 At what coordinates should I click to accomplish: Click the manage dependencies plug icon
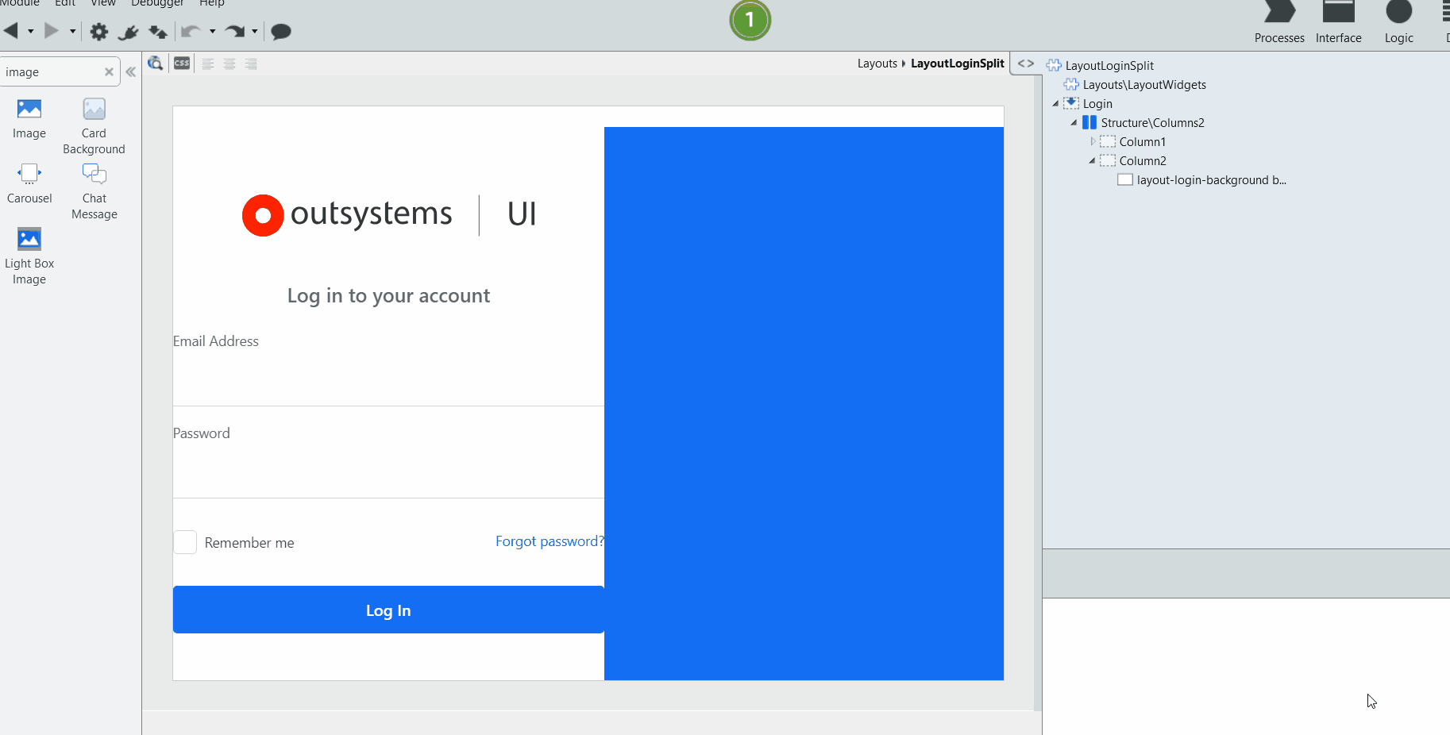[x=128, y=32]
